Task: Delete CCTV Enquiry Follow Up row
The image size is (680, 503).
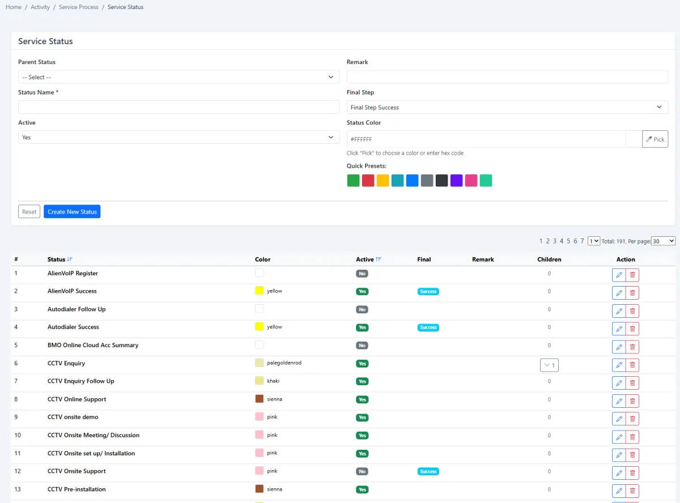Action: (x=632, y=383)
